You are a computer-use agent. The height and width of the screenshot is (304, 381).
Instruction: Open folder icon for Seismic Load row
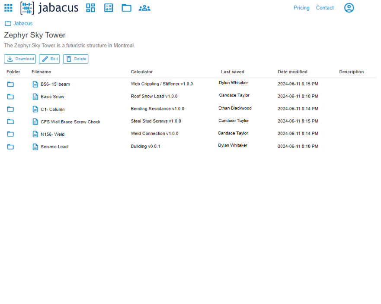[x=10, y=147]
